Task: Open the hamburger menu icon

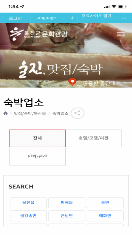Action: tap(121, 34)
